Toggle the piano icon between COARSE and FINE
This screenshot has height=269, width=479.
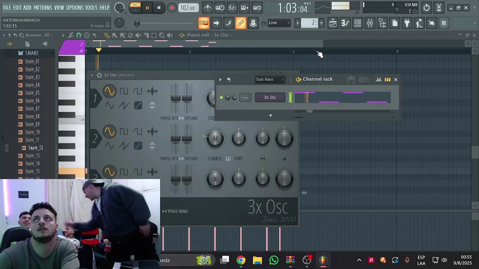click(x=228, y=158)
